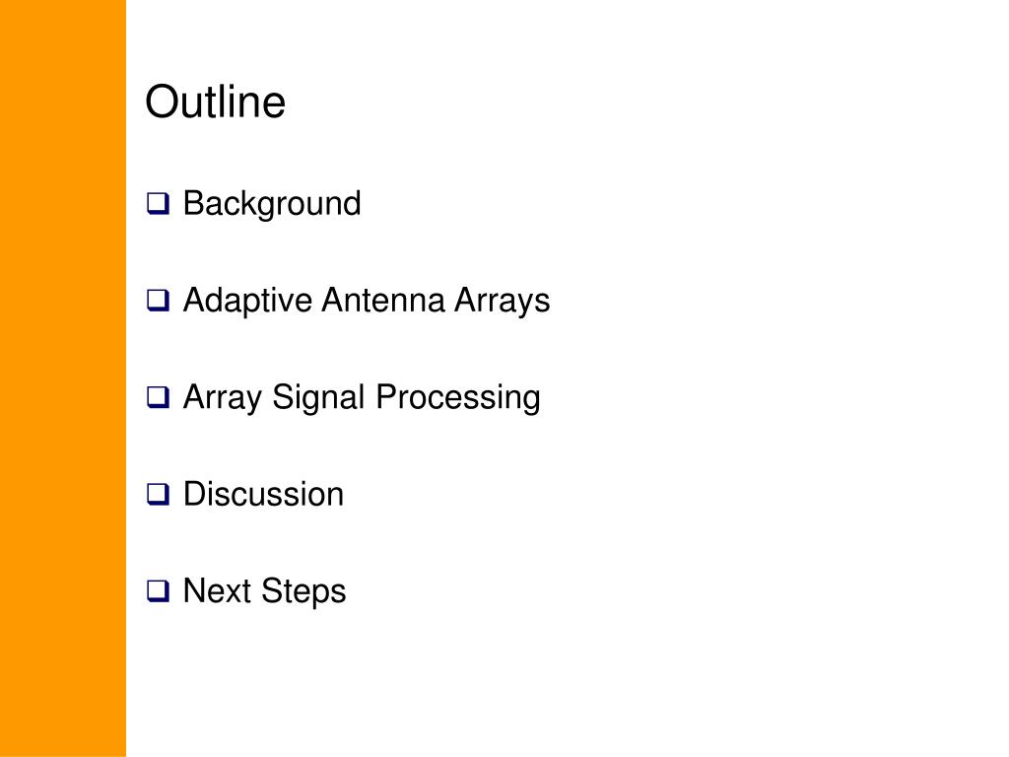The image size is (1009, 757).
Task: Select the Array Signal Processing line
Action: pos(344,398)
